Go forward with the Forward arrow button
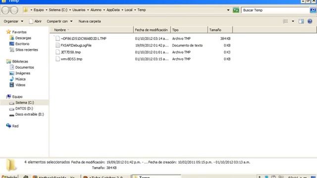This screenshot has width=317, height=178. [x=14, y=10]
